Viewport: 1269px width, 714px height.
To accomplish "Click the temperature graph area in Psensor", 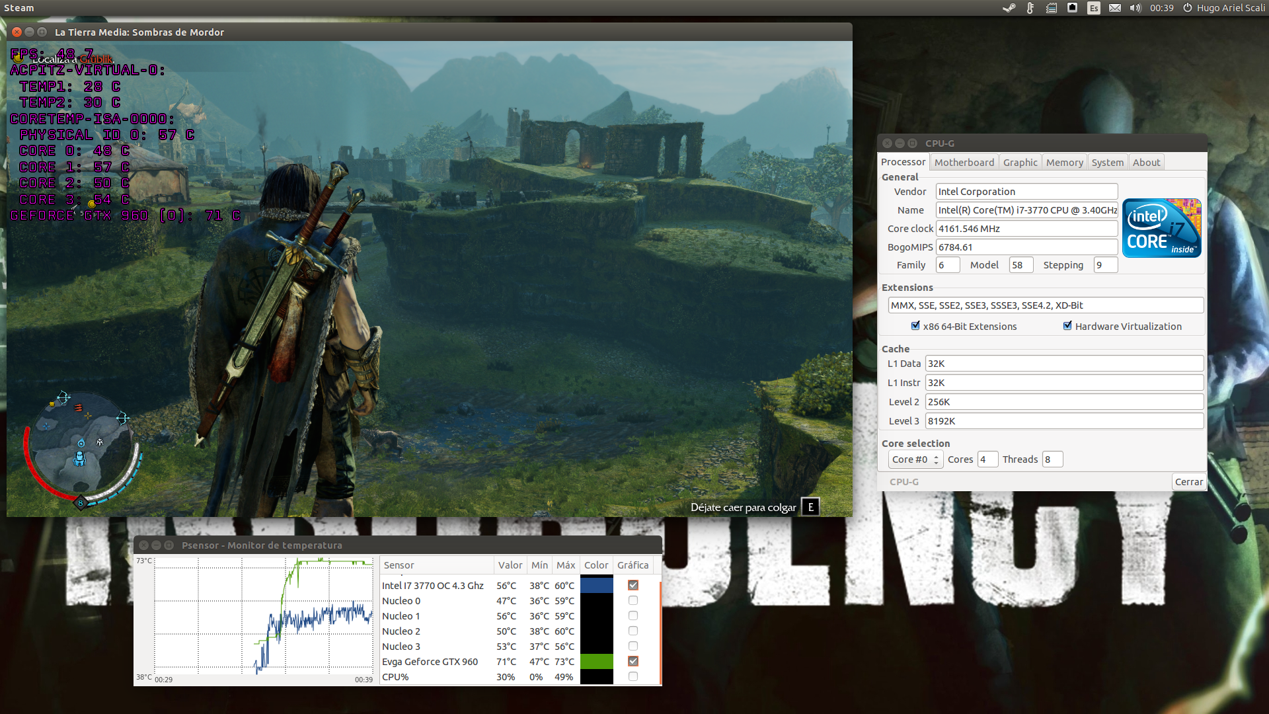I will point(264,616).
